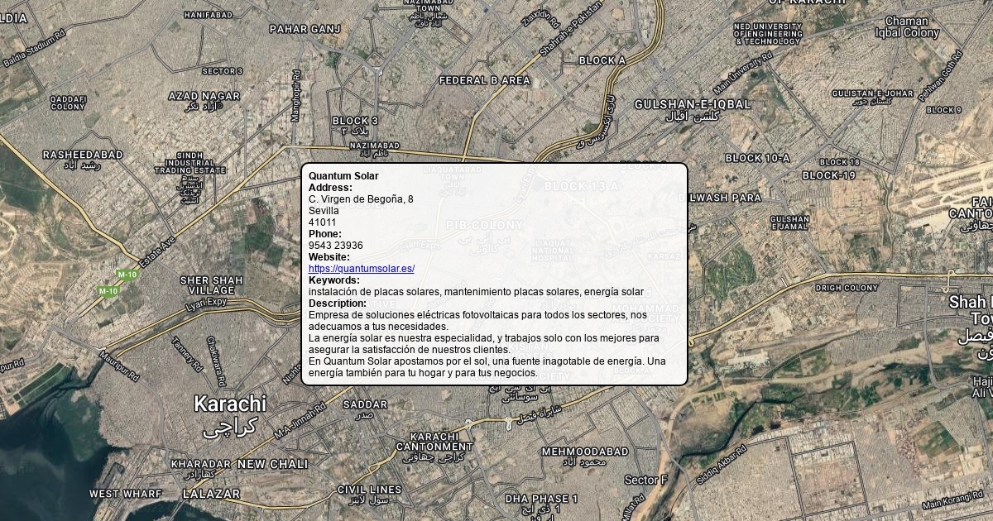
Task: Click the Mehmoodabad map label
Action: (585, 452)
